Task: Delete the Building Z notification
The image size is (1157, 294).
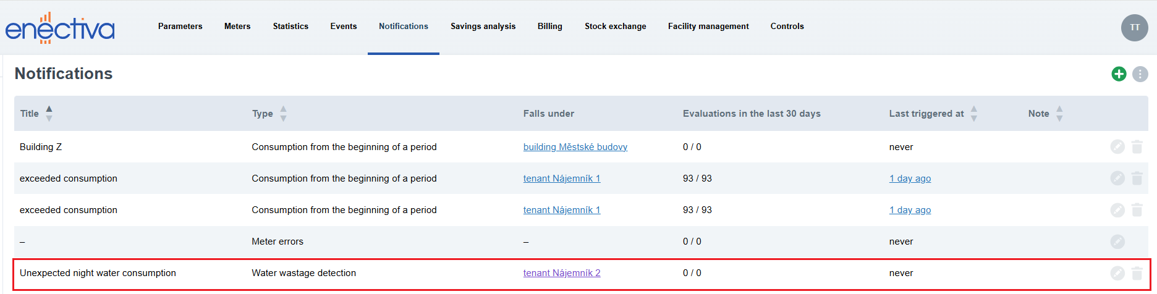Action: click(x=1137, y=147)
